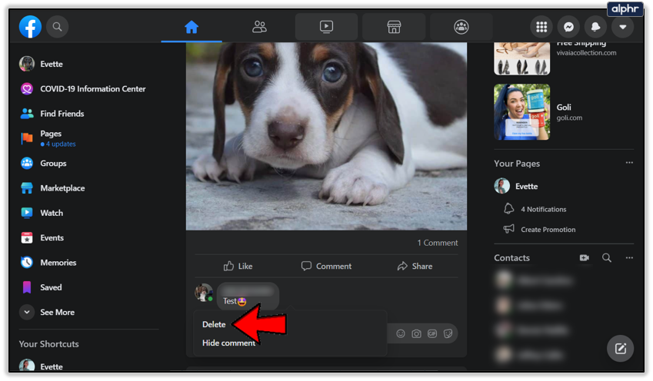Select Delete from the comment menu
Screen dimensions: 653x381
[214, 324]
